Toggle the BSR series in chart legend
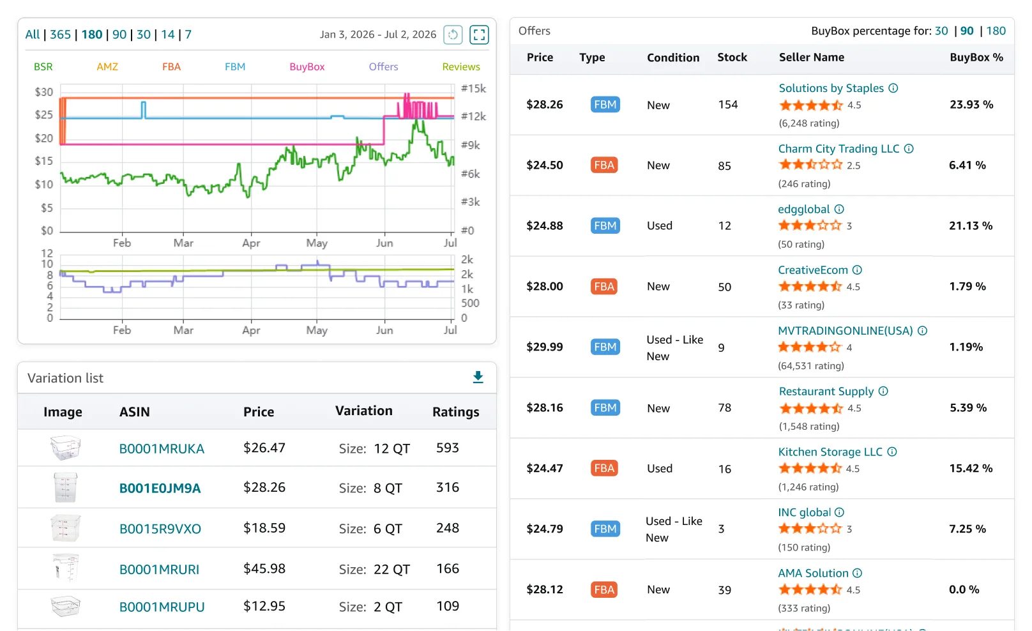The height and width of the screenshot is (631, 1032). pyautogui.click(x=43, y=66)
